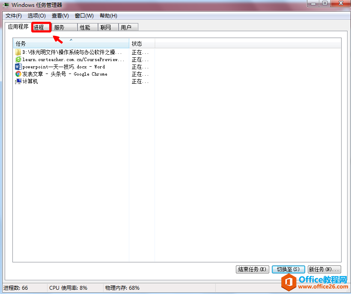Maximize the Task Manager window

324,3
